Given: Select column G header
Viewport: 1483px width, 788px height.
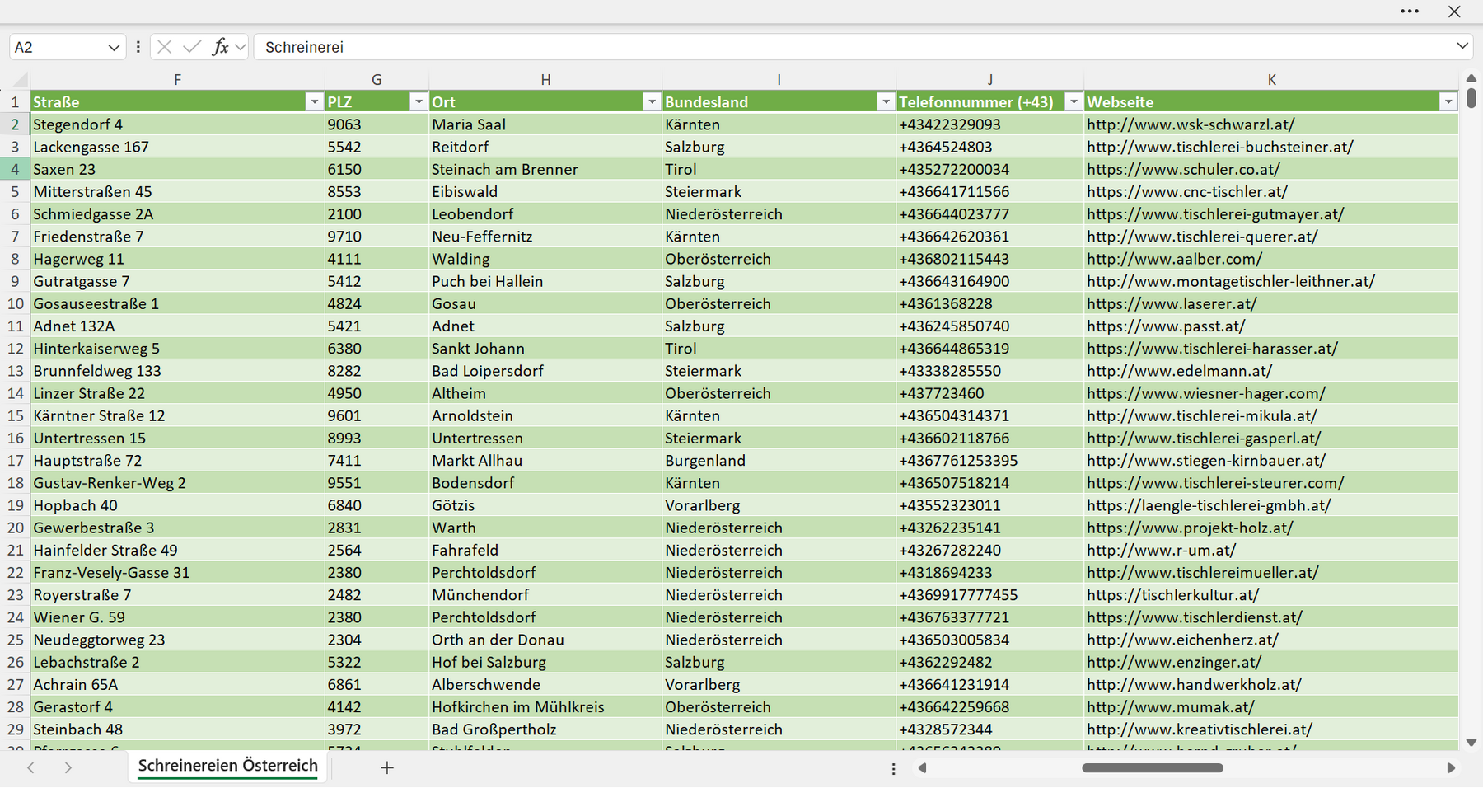Looking at the screenshot, I should pyautogui.click(x=377, y=80).
